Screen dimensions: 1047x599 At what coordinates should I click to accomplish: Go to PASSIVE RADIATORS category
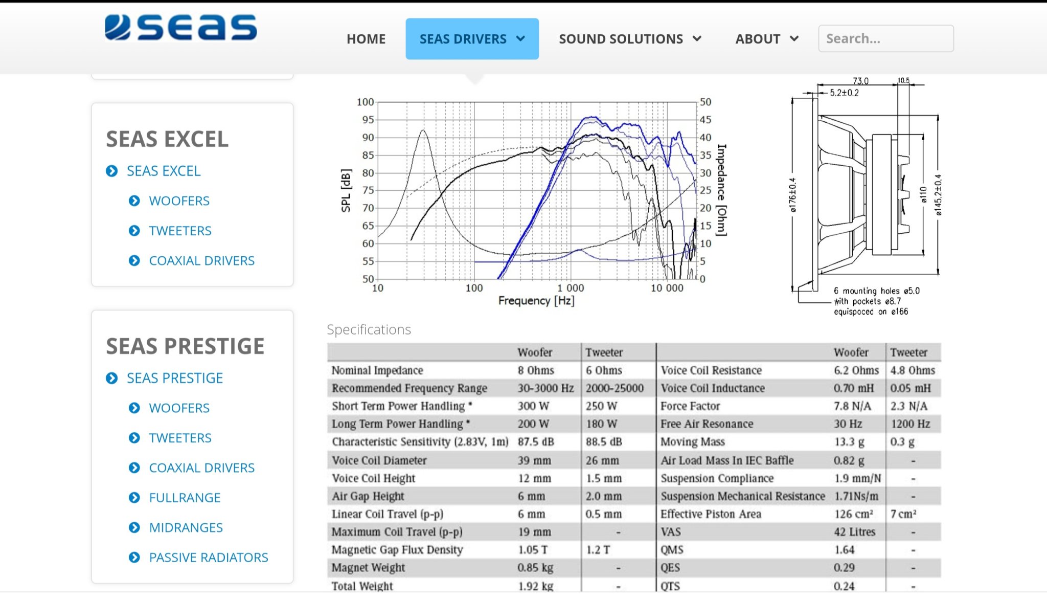click(209, 557)
